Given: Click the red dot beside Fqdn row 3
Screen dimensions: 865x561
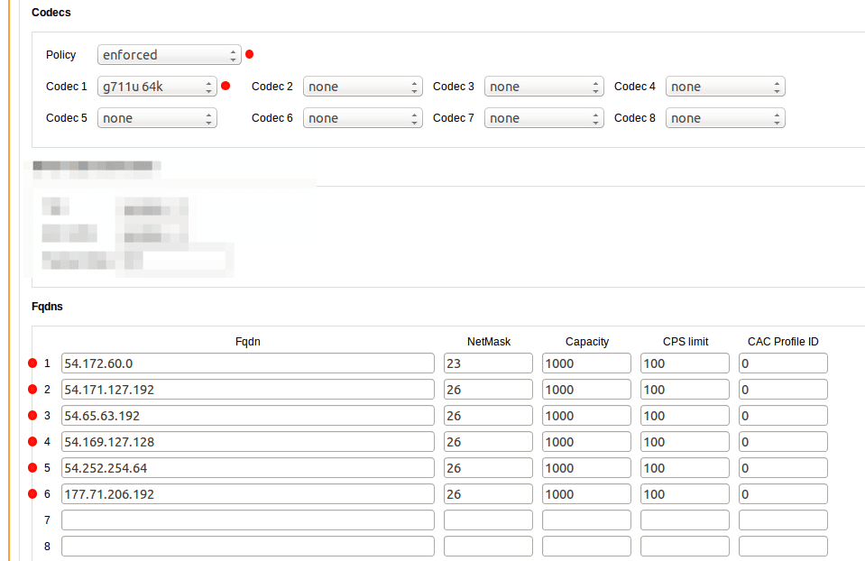Looking at the screenshot, I should point(32,415).
